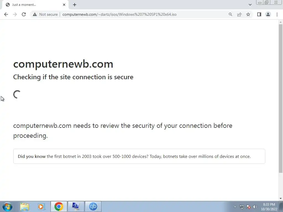Close the 'Just a moment...' tab

[x=64, y=5]
